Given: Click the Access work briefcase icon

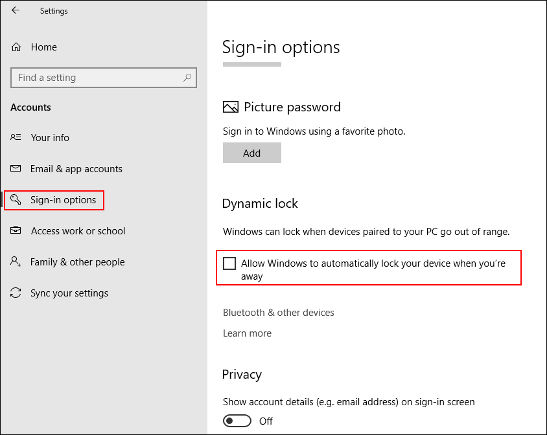Looking at the screenshot, I should pyautogui.click(x=16, y=230).
